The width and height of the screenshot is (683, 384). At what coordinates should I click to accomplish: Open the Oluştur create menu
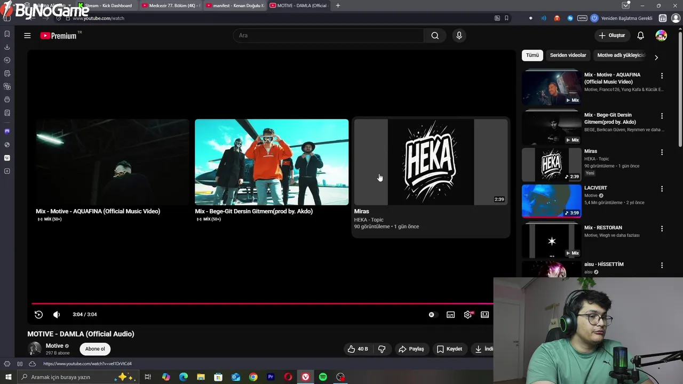(x=611, y=36)
